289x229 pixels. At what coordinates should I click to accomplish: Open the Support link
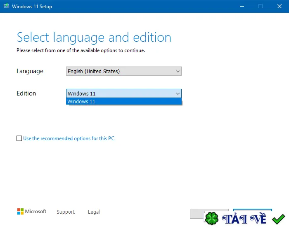(66, 212)
